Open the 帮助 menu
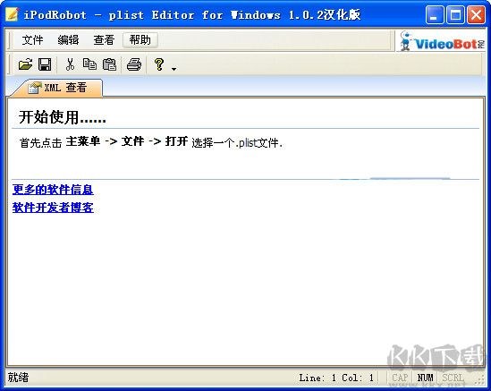The height and width of the screenshot is (391, 491). coord(140,40)
